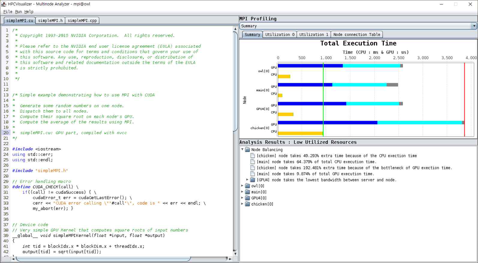Click the output[tid] = sqrt code line
Viewport: 478px width, 263px height.
[62, 252]
